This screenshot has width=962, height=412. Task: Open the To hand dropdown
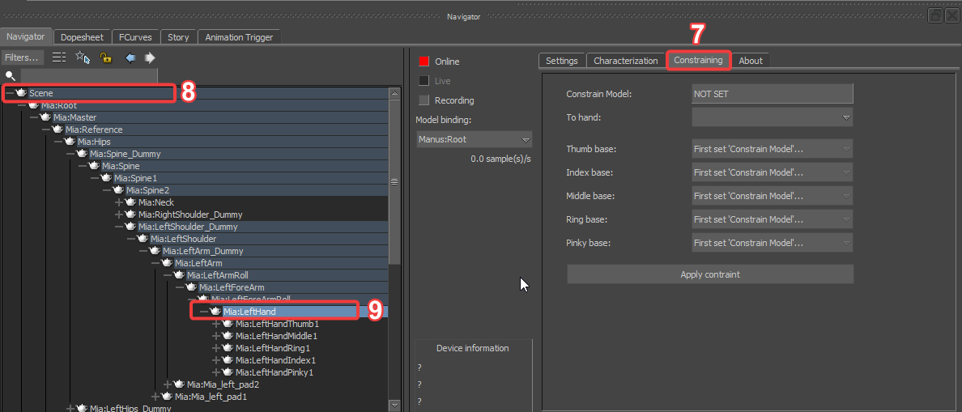[x=772, y=117]
